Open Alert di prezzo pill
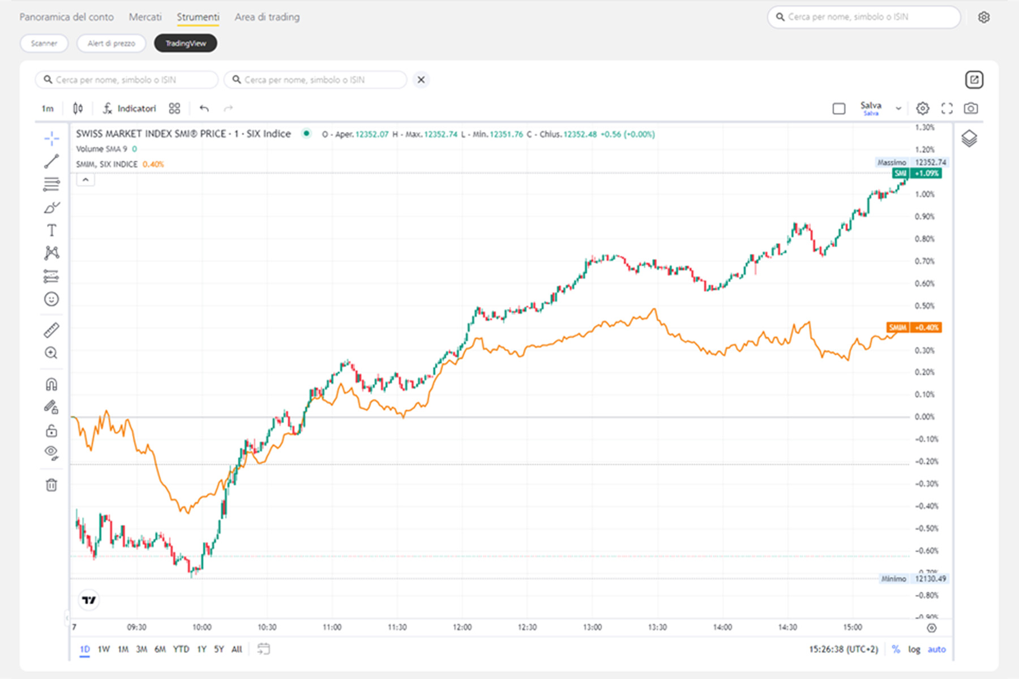Viewport: 1019px width, 679px height. (x=112, y=43)
